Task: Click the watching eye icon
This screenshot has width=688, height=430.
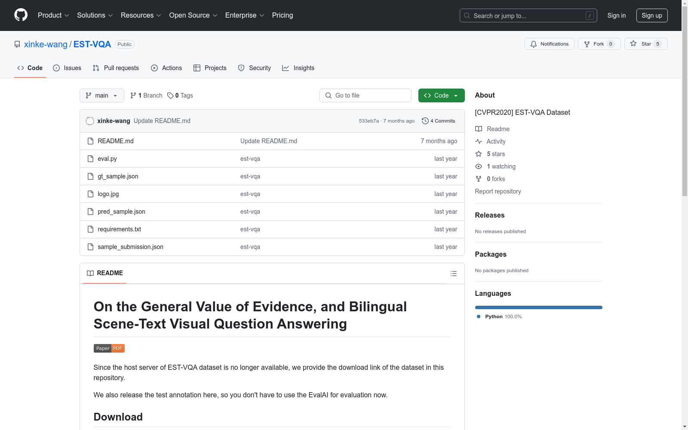Action: tap(479, 166)
